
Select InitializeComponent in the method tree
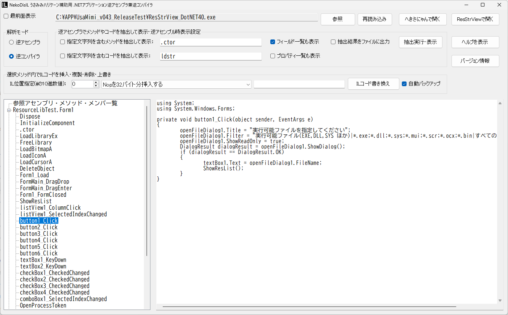click(47, 123)
